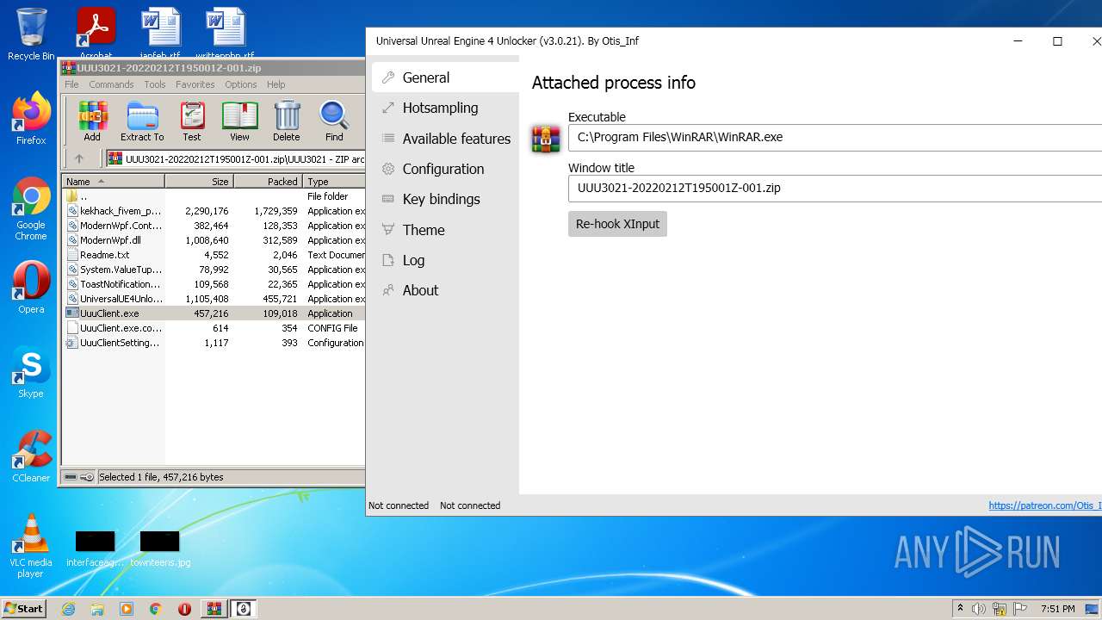Click the WinRAR archive path field
The height and width of the screenshot is (620, 1102).
click(236, 158)
